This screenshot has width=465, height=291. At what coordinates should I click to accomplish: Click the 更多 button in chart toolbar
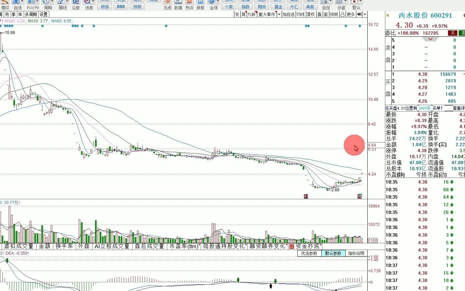351,14
